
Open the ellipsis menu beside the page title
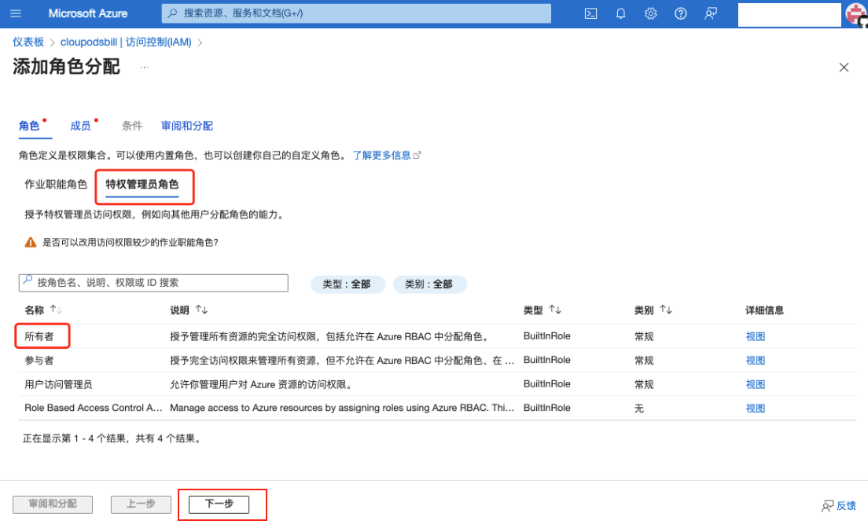[x=145, y=68]
